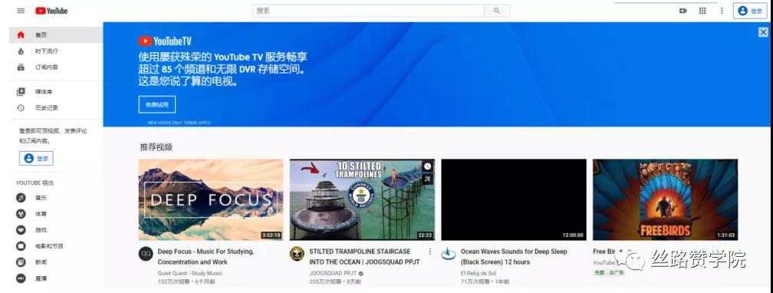The width and height of the screenshot is (773, 293).
Task: Visit JOOGSQUAD PPJT channel link
Action: pyautogui.click(x=334, y=273)
